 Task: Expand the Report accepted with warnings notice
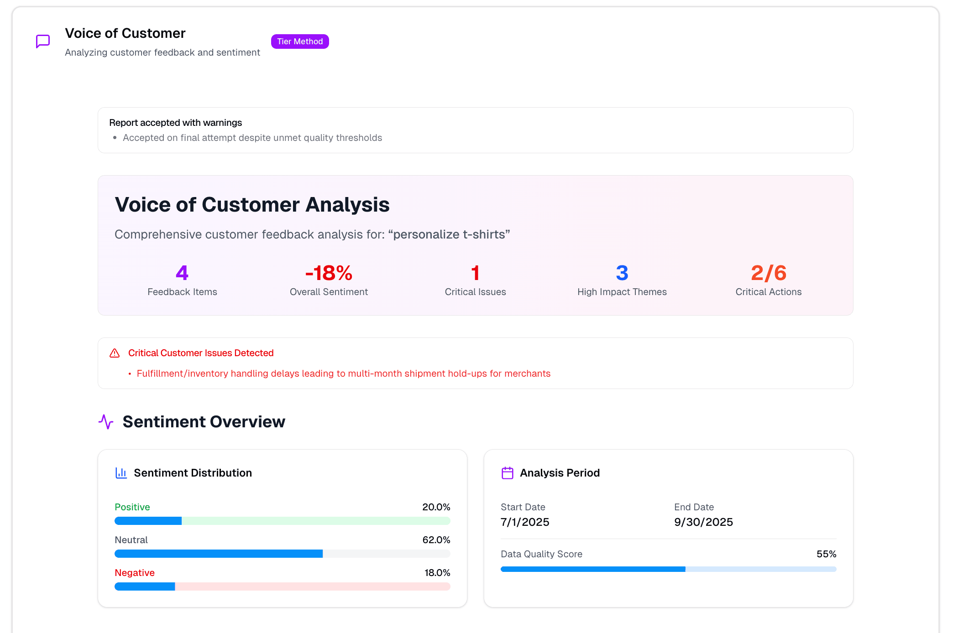(x=175, y=122)
